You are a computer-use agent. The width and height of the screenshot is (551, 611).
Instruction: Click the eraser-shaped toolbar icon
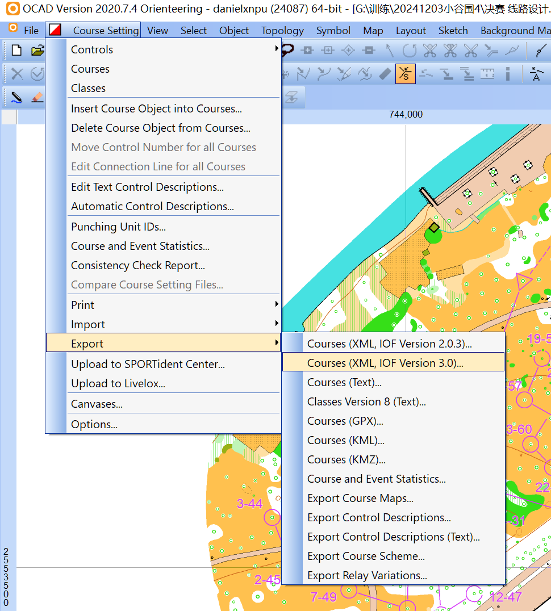pyautogui.click(x=385, y=74)
